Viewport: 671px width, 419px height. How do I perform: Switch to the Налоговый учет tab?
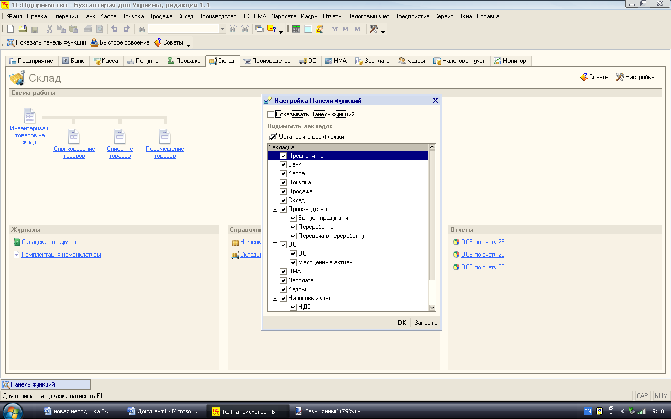pyautogui.click(x=460, y=61)
